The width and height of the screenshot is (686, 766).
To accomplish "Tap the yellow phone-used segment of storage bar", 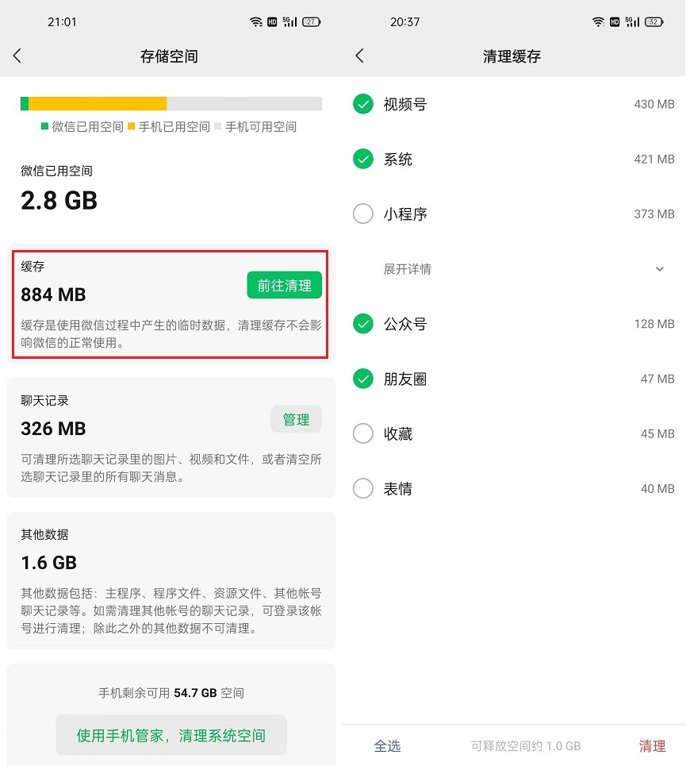I will [x=98, y=103].
